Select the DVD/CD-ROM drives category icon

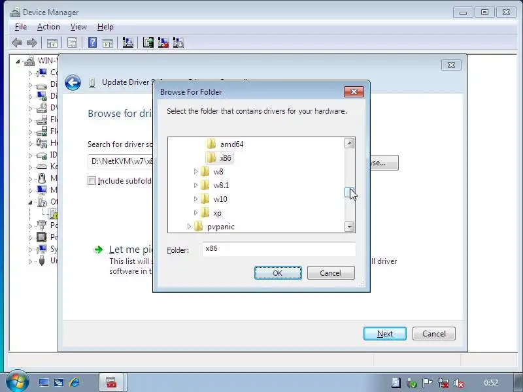pyautogui.click(x=42, y=108)
